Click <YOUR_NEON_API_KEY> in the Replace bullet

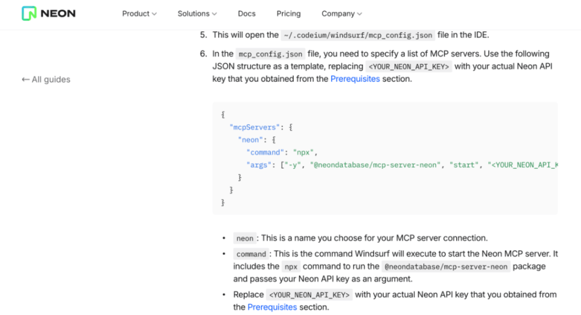310,295
